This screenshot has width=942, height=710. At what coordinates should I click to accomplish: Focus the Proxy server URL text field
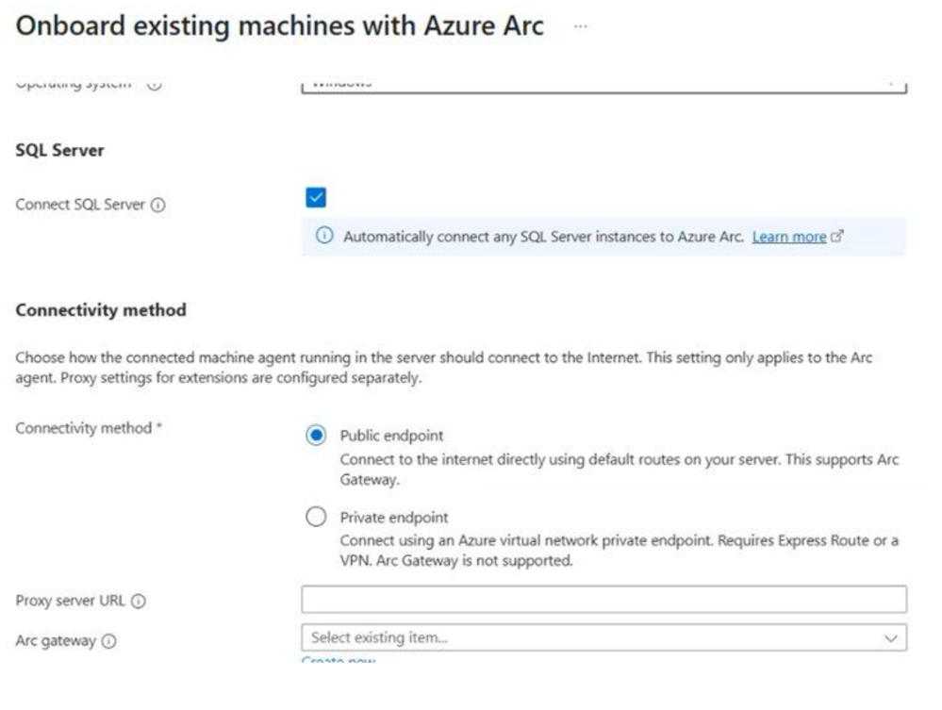click(x=603, y=600)
